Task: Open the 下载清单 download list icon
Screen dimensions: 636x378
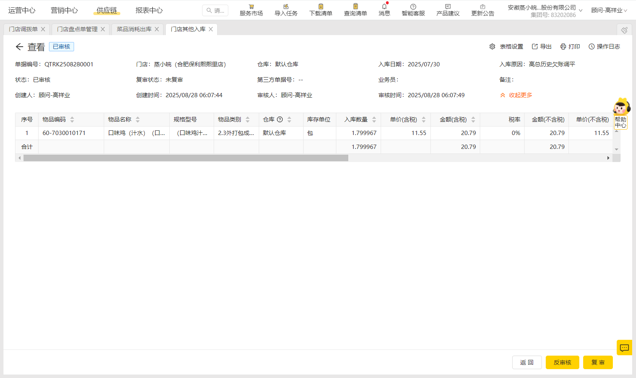Action: [x=321, y=9]
